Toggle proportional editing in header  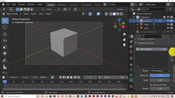[75, 9]
